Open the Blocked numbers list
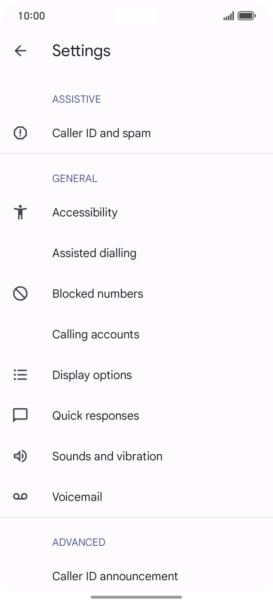Screen dimensions: 273x603 coord(98,293)
